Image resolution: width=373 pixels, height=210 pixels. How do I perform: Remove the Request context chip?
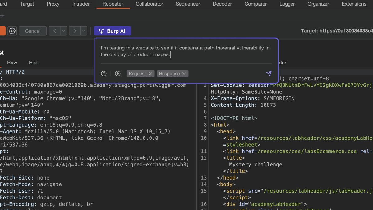point(150,74)
